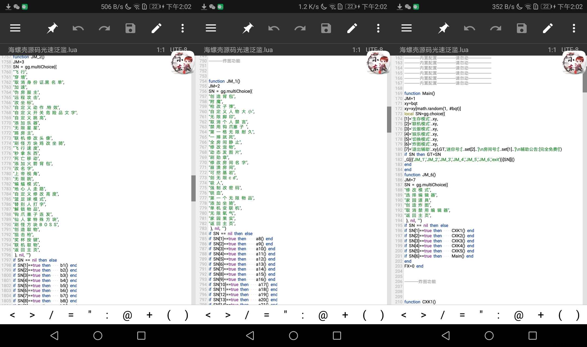Tap the = key in the middle symbol bar

tap(267, 315)
